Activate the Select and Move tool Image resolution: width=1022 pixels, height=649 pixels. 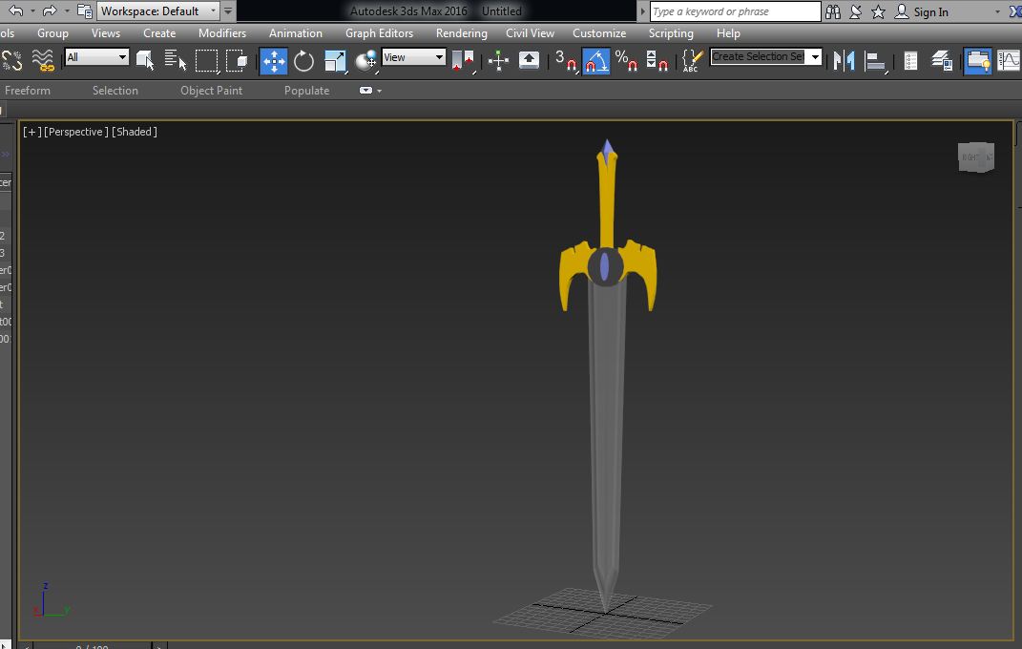tap(274, 61)
